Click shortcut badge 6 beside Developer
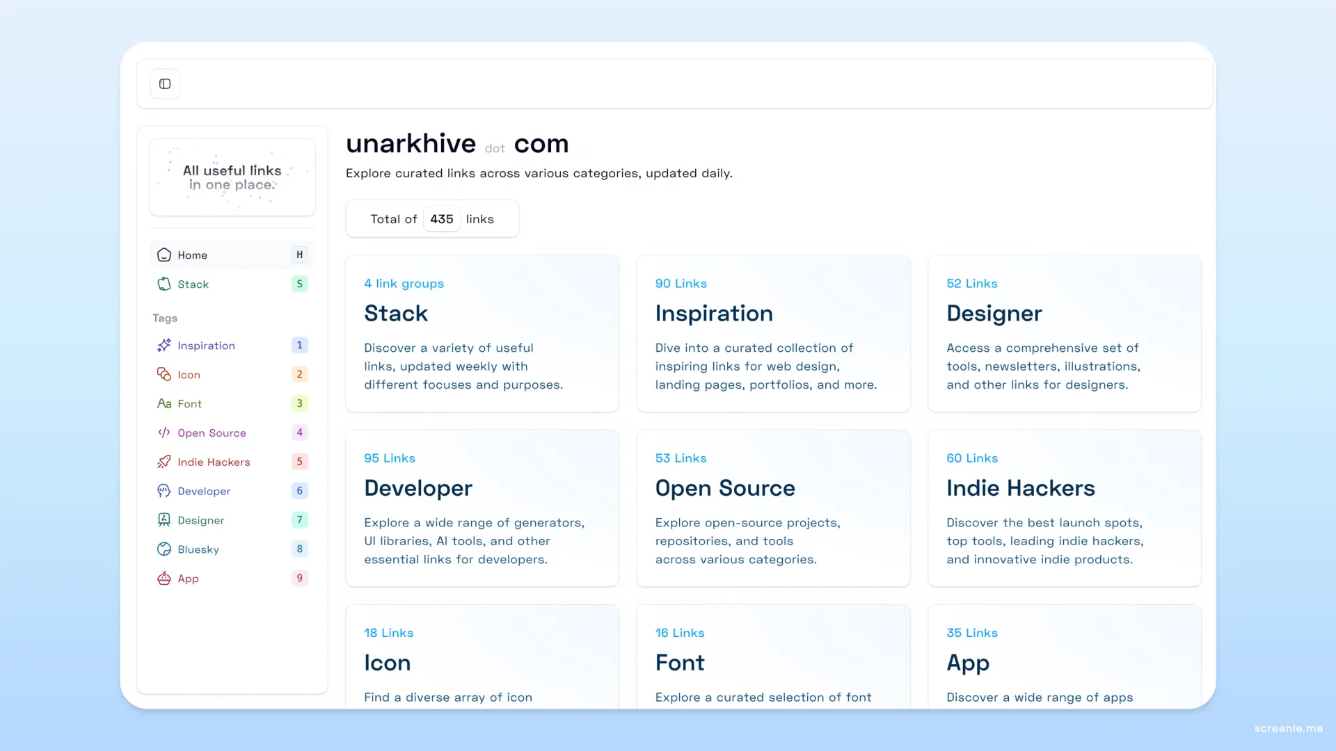The image size is (1336, 751). pyautogui.click(x=300, y=491)
